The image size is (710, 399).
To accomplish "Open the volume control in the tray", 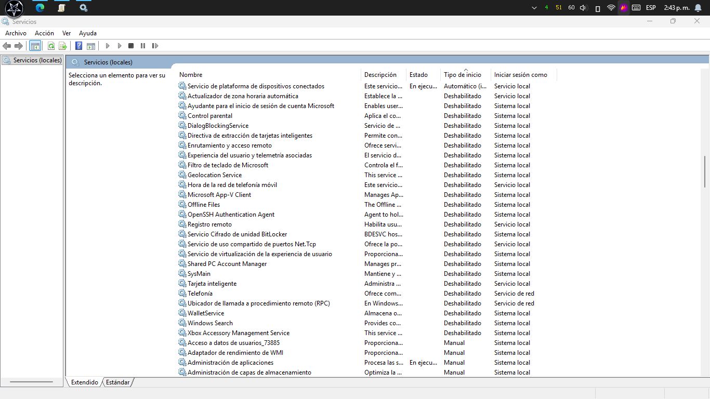I will 583,8.
